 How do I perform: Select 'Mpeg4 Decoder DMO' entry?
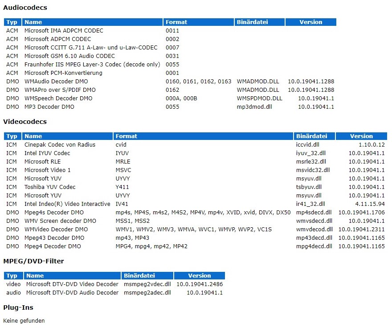pos(53,246)
